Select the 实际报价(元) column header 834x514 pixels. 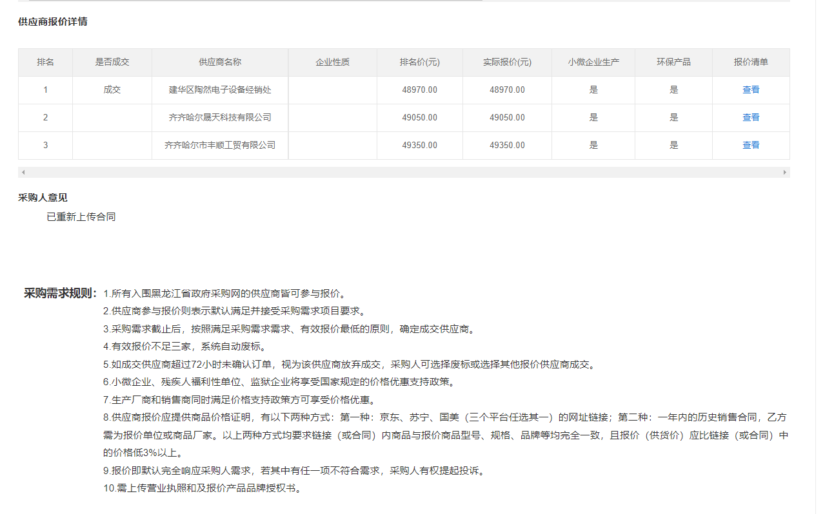coord(506,62)
